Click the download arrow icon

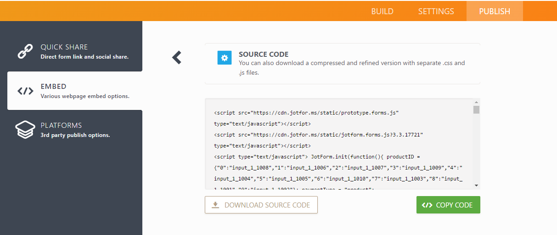tap(215, 205)
